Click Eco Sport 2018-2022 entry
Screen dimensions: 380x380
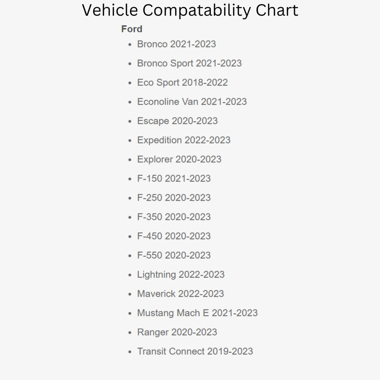coord(182,83)
